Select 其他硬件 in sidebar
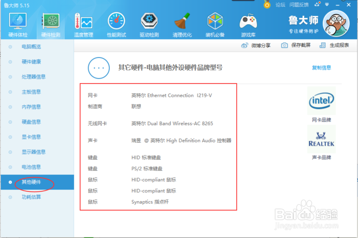This screenshot has height=238, width=358. (x=31, y=182)
